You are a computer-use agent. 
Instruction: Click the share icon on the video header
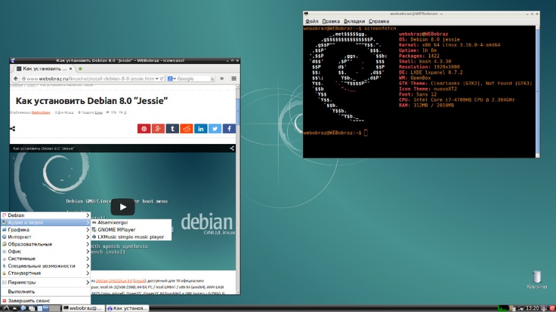(x=232, y=148)
